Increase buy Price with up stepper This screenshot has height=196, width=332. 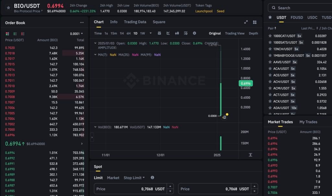[170, 186]
